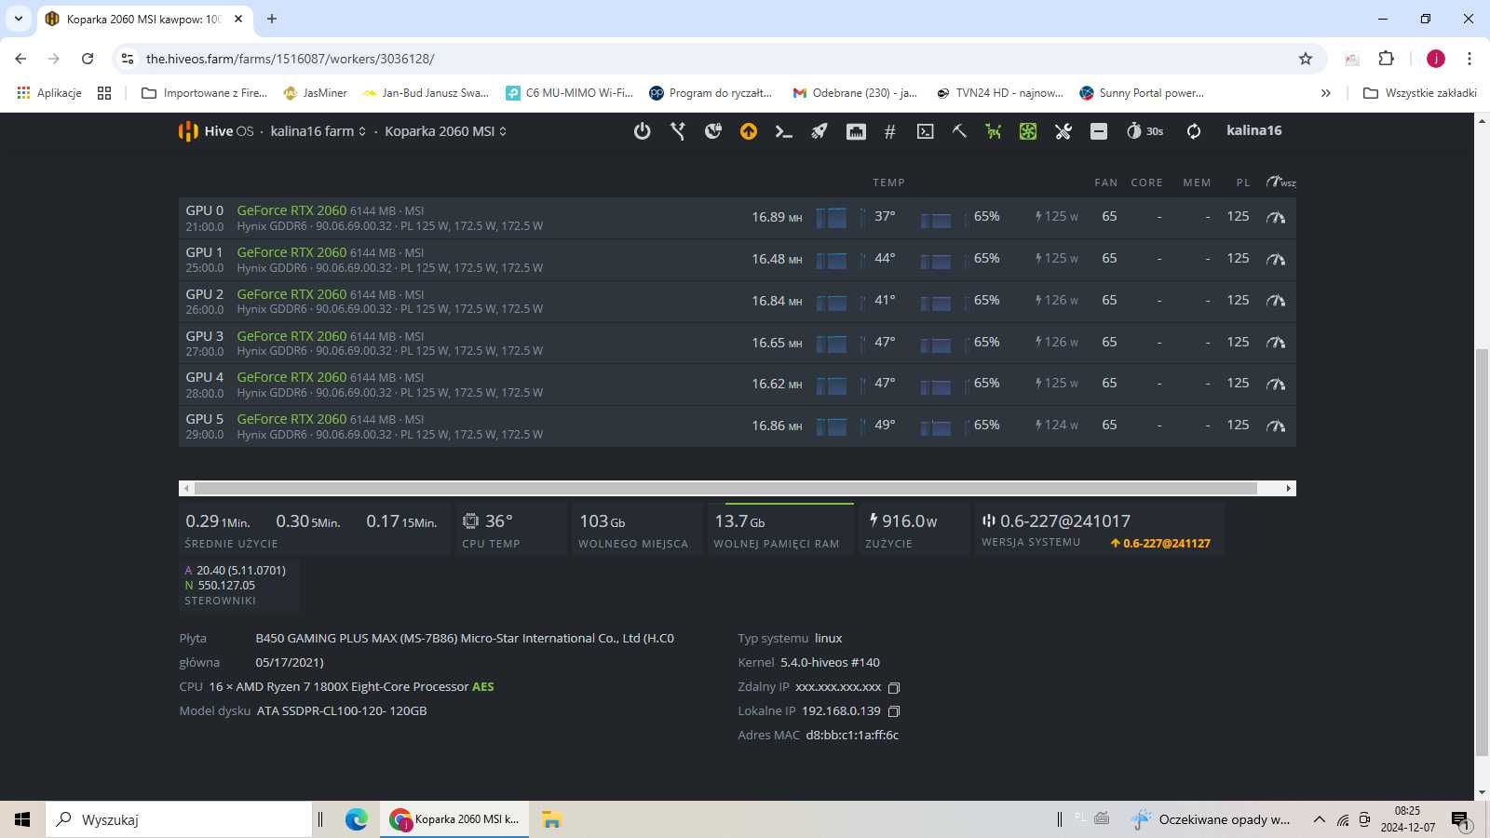Image resolution: width=1490 pixels, height=838 pixels.
Task: Bookmark this page with the star icon
Action: pos(1306,59)
